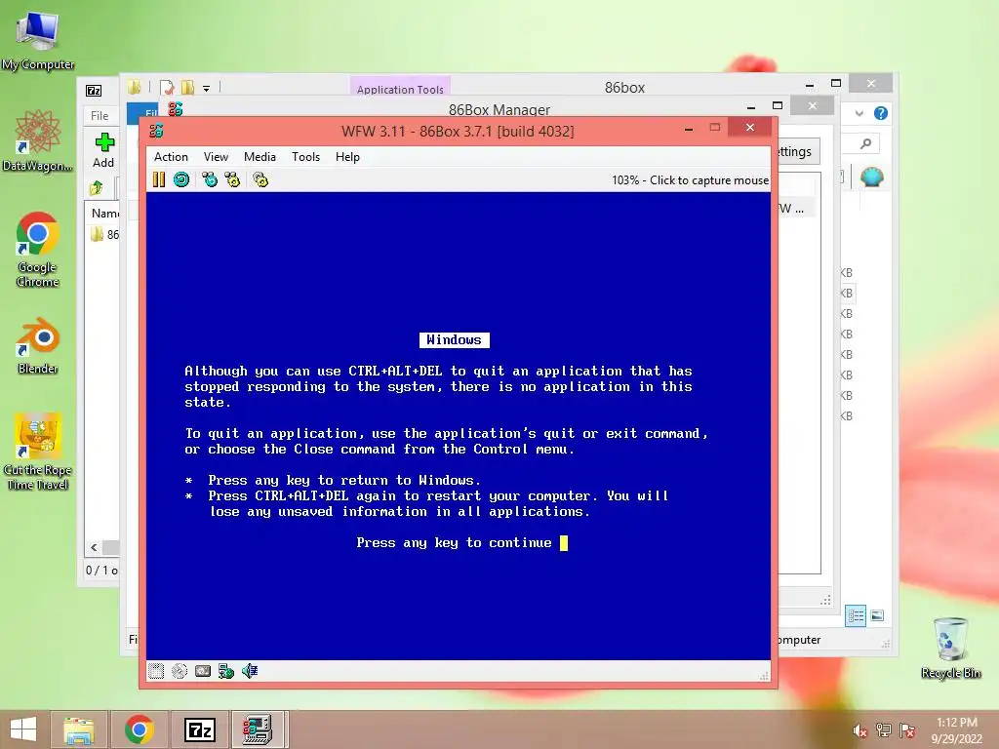This screenshot has height=749, width=999.
Task: Click left scroll arrow in 7-Zip window
Action: 95,547
